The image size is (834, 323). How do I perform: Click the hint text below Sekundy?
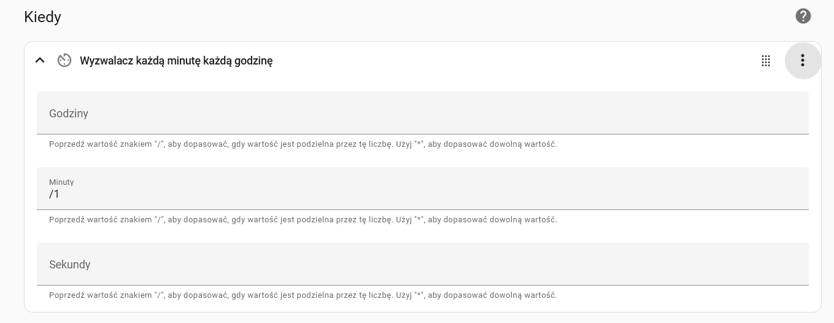tap(303, 295)
